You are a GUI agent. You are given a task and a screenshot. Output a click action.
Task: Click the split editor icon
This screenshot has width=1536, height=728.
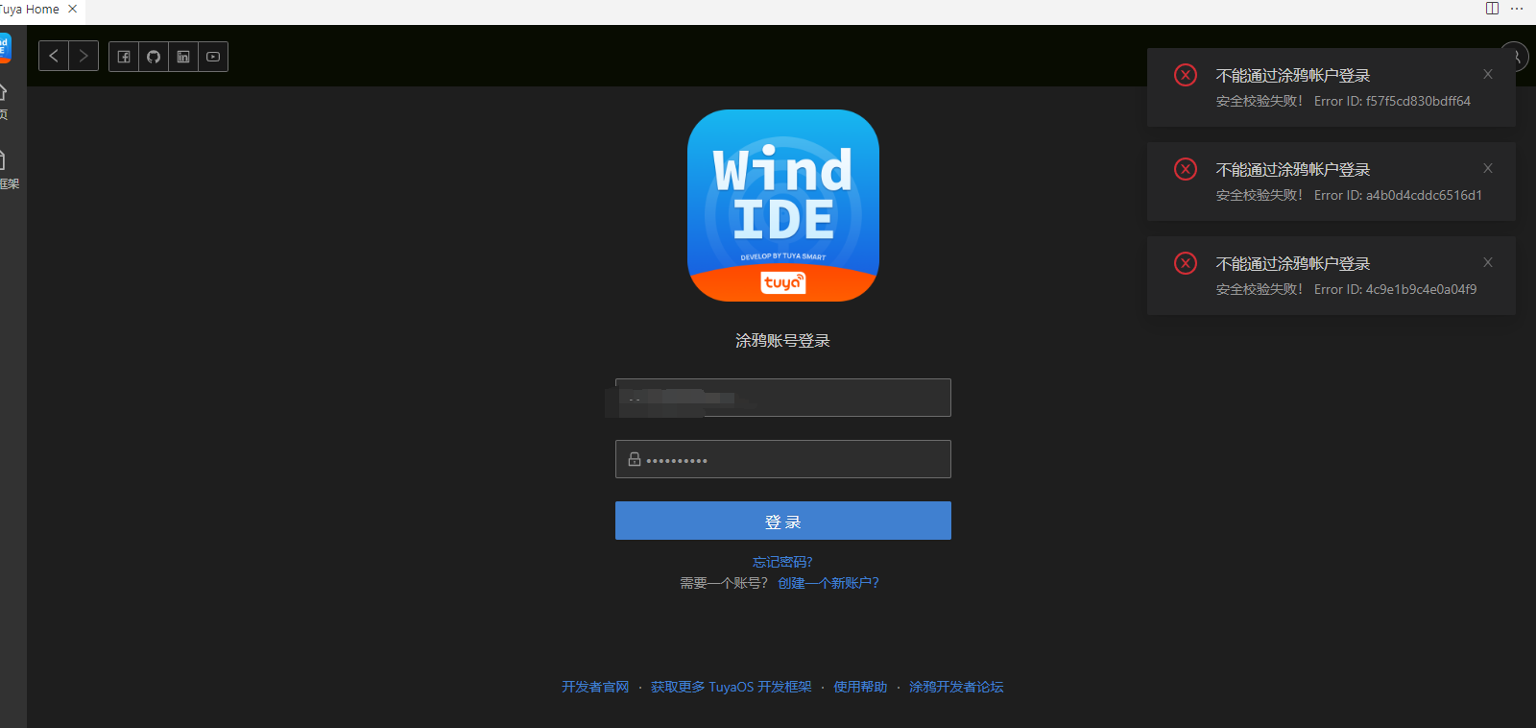pos(1492,9)
